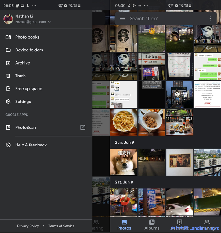Expand account switcher arrow beside zozovo@gmail.com
Viewport: 221px width, 233px height.
[49, 22]
